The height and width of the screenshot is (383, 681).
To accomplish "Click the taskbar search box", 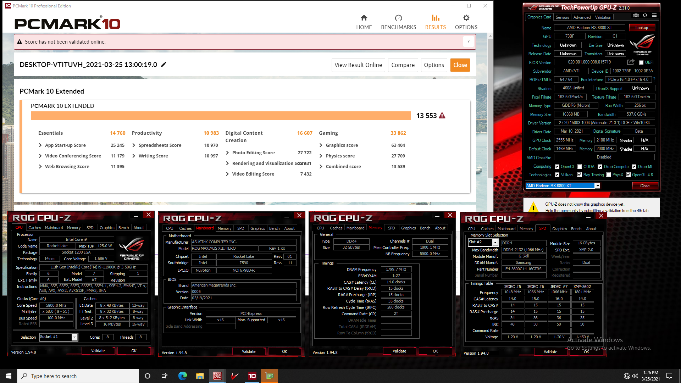I will [78, 376].
